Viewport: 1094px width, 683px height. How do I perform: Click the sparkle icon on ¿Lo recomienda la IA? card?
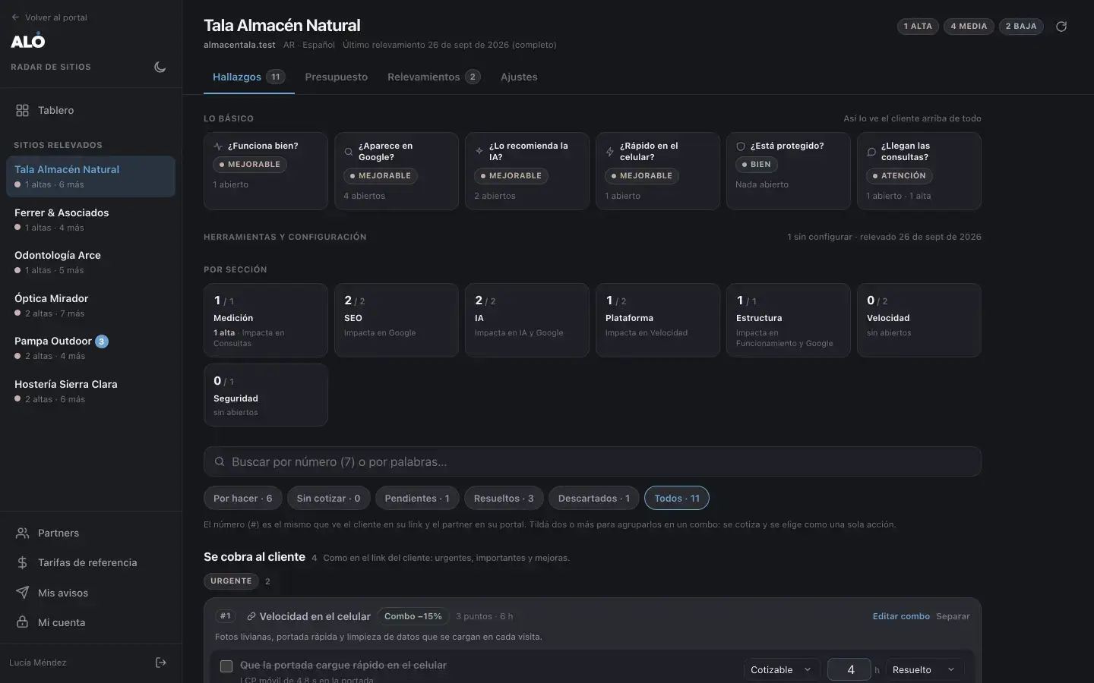click(479, 151)
